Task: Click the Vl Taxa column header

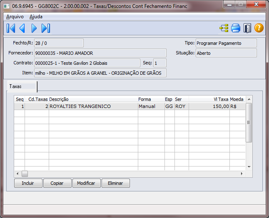Action: click(x=209, y=99)
